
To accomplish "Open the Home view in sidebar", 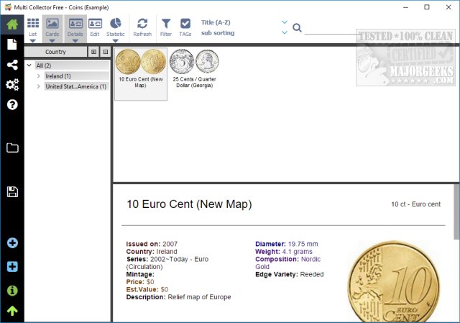I will tap(12, 24).
